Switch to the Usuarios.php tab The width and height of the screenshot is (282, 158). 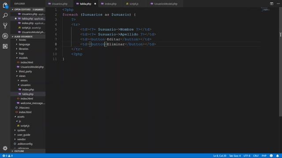point(59,4)
